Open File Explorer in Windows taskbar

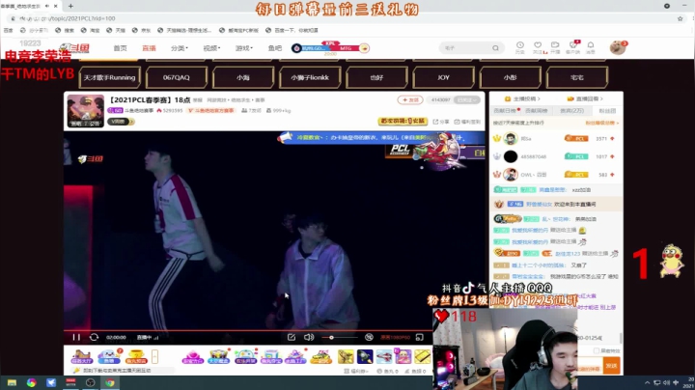coord(12,383)
